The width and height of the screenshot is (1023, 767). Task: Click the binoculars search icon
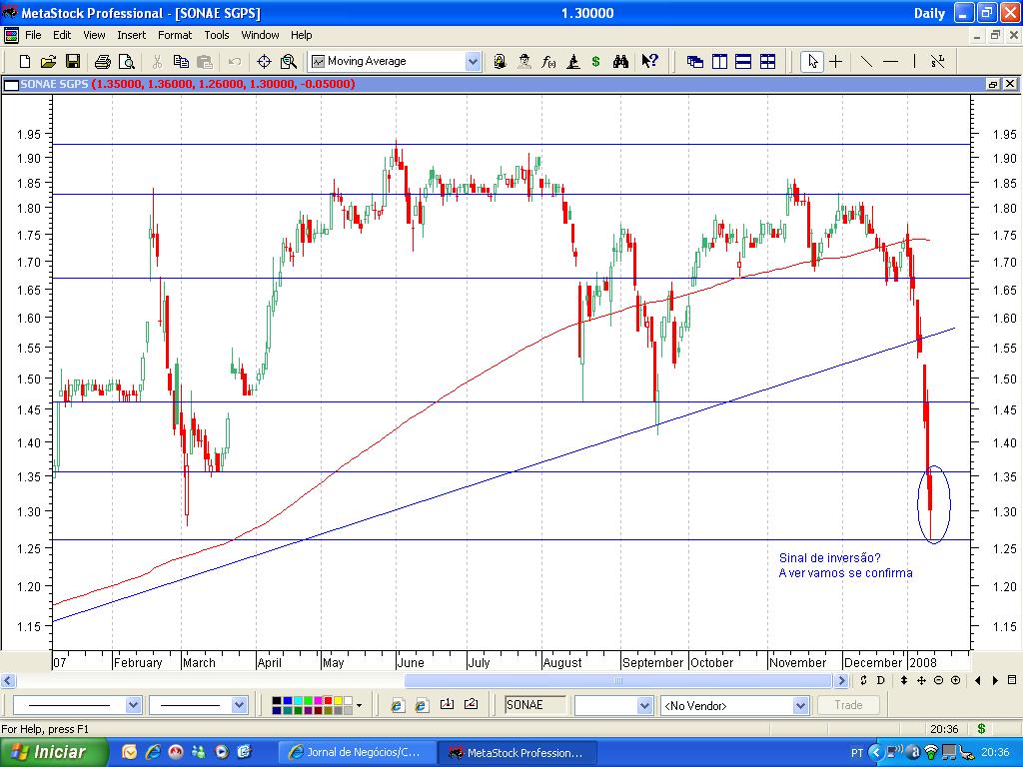click(x=620, y=61)
